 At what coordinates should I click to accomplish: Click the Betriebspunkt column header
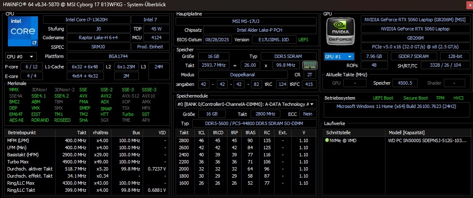29,132
